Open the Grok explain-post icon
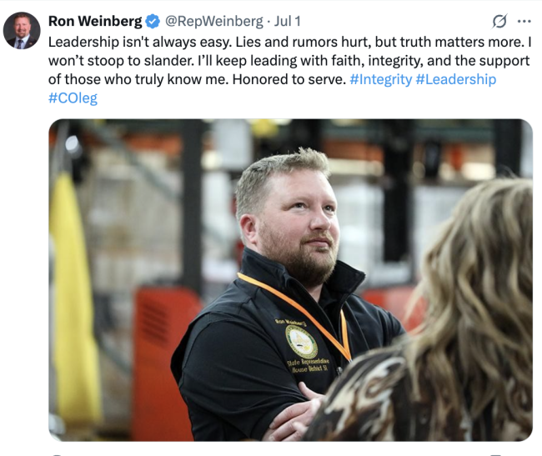The image size is (542, 456). point(499,22)
